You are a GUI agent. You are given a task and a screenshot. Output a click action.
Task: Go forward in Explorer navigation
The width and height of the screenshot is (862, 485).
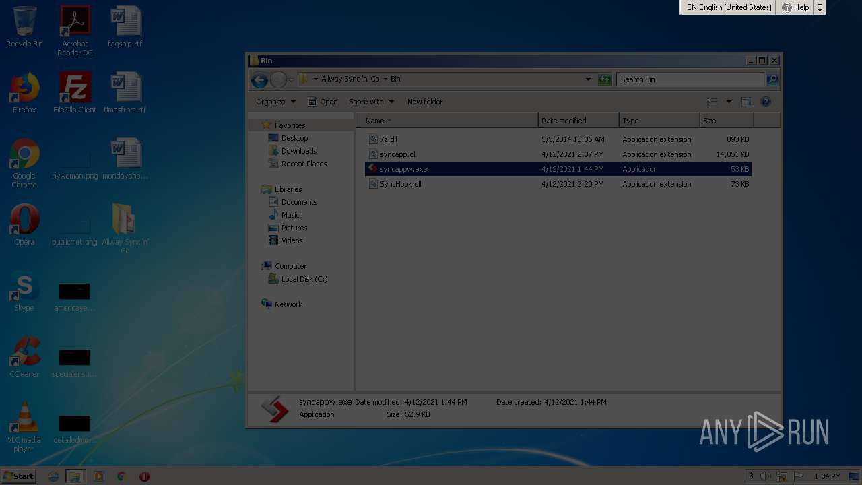pyautogui.click(x=278, y=79)
